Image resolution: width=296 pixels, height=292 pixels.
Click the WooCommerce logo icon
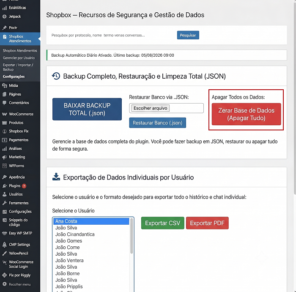[5, 114]
